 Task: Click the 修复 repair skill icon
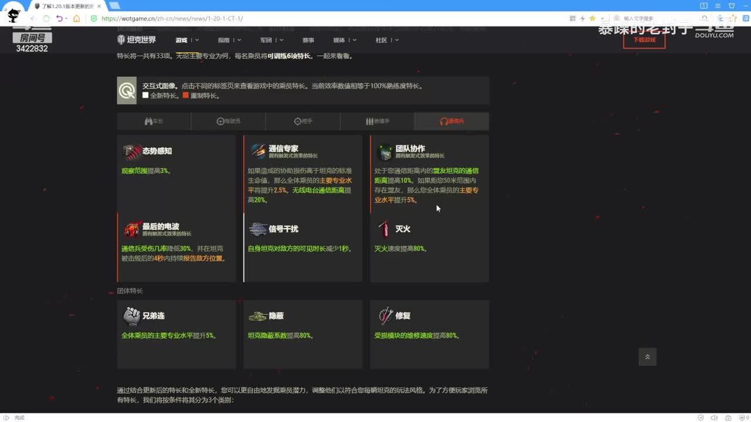(385, 316)
